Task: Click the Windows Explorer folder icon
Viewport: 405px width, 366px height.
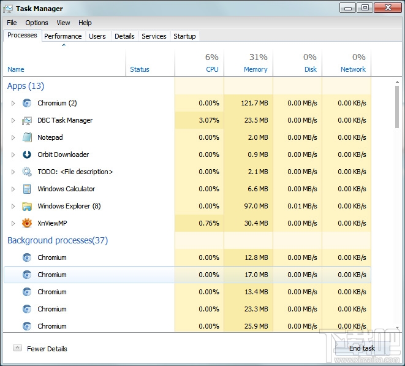Action: tap(27, 206)
